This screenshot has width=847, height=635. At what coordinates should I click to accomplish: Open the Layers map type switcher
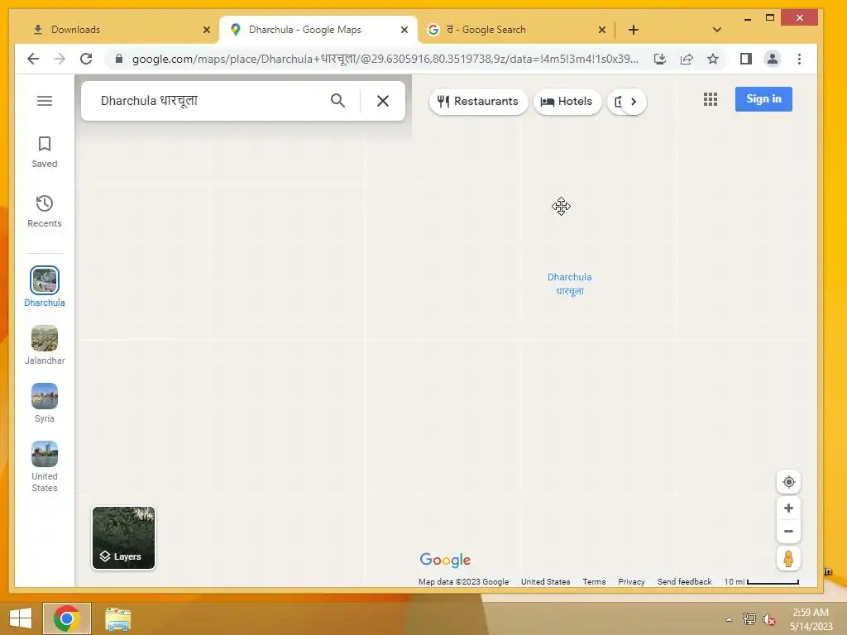[x=124, y=537]
